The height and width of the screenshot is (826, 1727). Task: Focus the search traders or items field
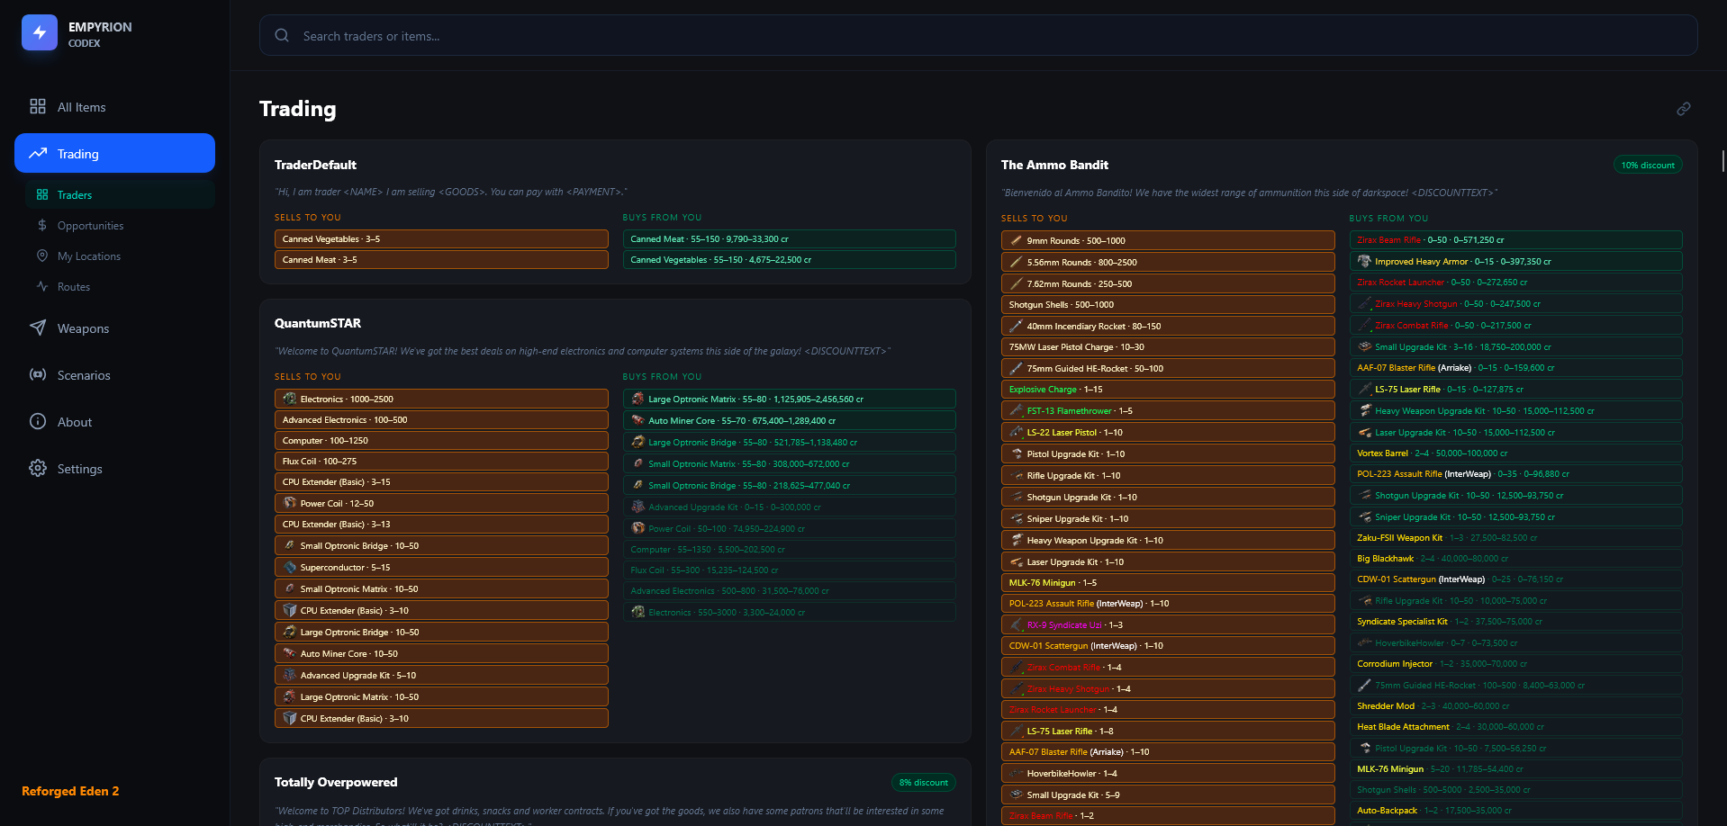pyautogui.click(x=990, y=36)
